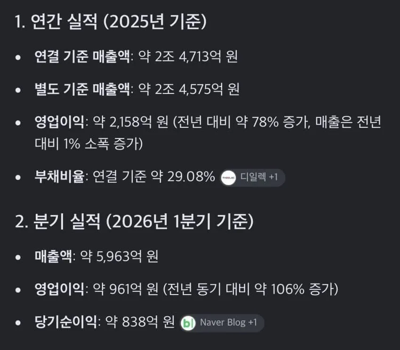Screen dimensions: 400x350
Task: Click the 약 5,963억 원 revenue figure
Action: tap(119, 256)
